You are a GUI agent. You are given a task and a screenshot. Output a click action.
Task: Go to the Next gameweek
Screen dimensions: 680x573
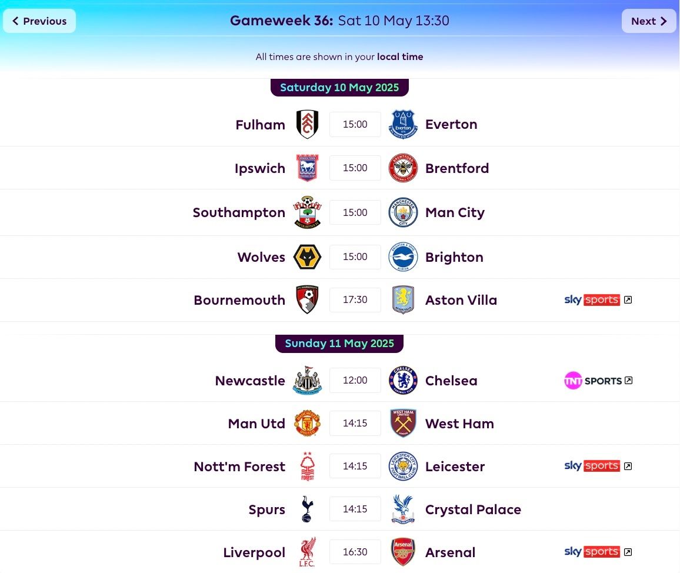pos(649,21)
